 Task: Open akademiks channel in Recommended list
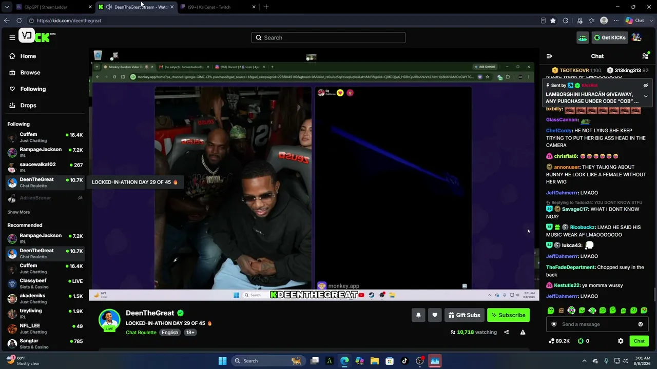point(45,298)
